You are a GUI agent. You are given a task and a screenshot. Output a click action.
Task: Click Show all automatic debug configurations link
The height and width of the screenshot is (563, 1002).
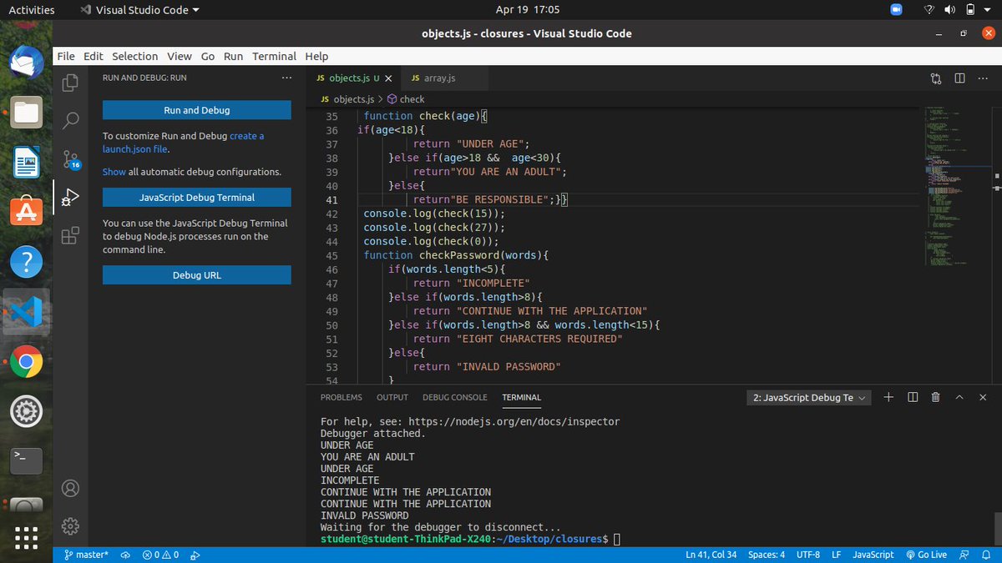click(114, 172)
